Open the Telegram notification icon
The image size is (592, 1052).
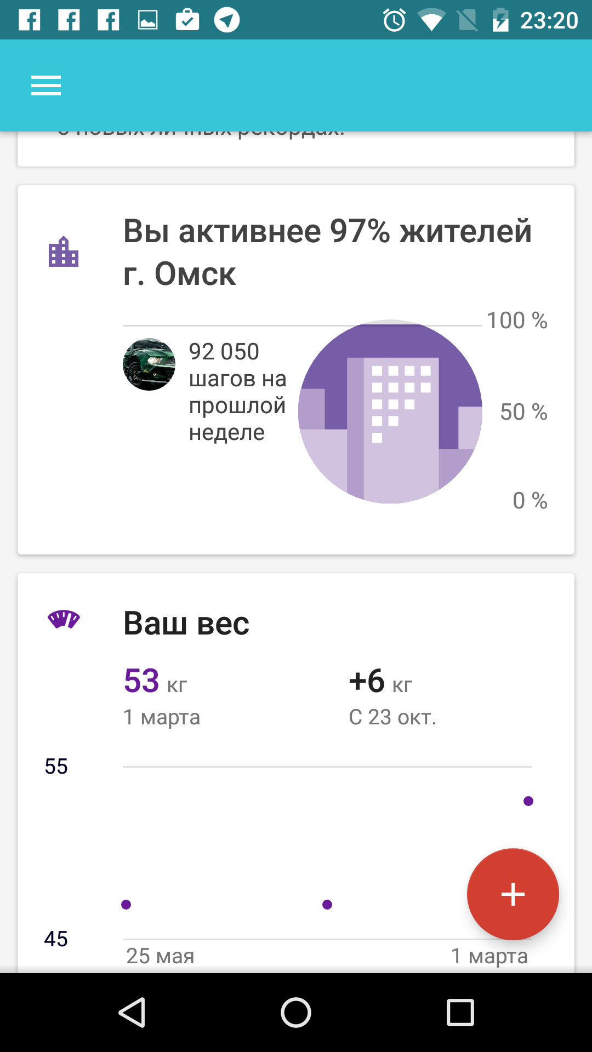[226, 20]
